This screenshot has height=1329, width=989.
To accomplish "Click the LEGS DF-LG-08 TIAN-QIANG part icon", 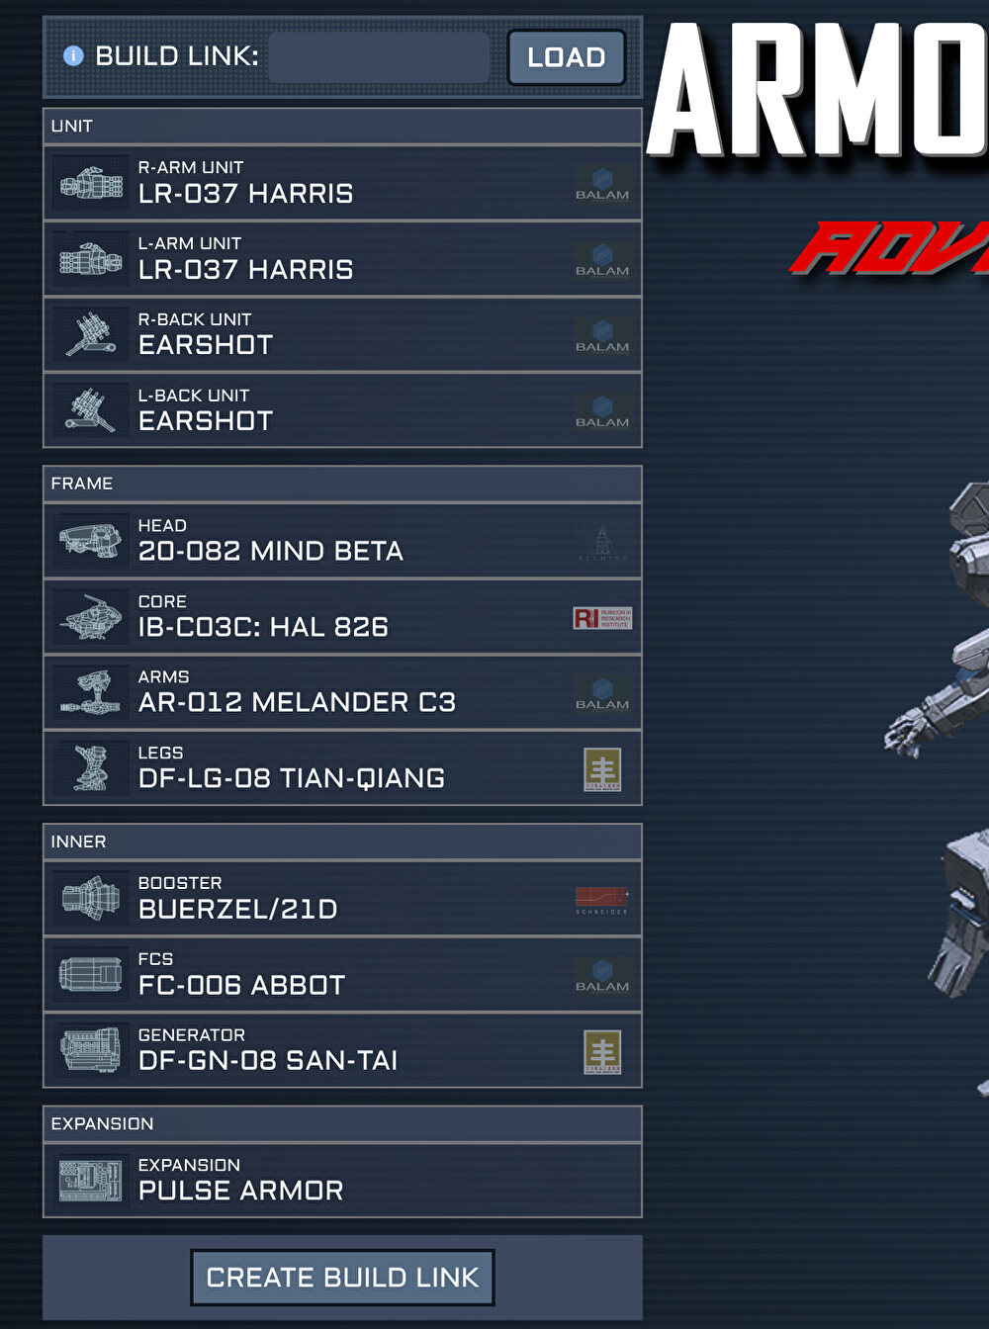I will [x=91, y=768].
